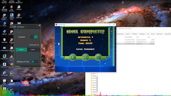Viewport: 171px width, 96px height.
Task: Turn off the Enabled switch in Text Bypass
Action: (x=34, y=37)
